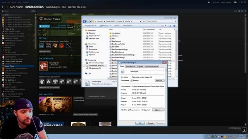Open the first friend avatar under ДРУЗЬЯ
The image size is (248, 139).
tap(41, 46)
